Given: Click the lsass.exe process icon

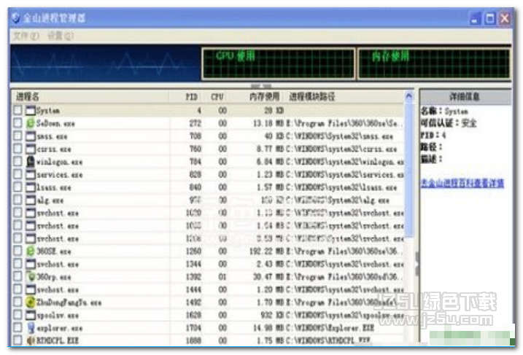Looking at the screenshot, I should 31,187.
